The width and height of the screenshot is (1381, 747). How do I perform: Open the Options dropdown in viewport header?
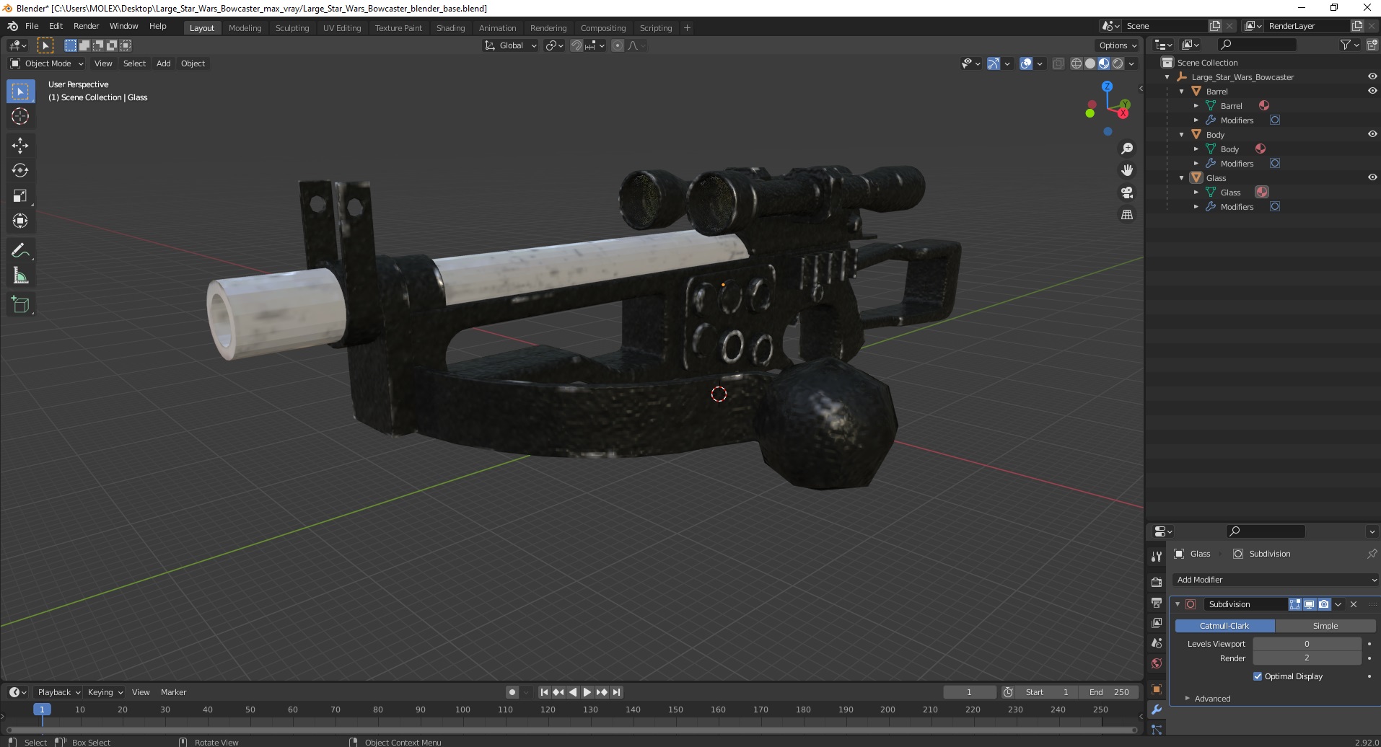tap(1118, 45)
